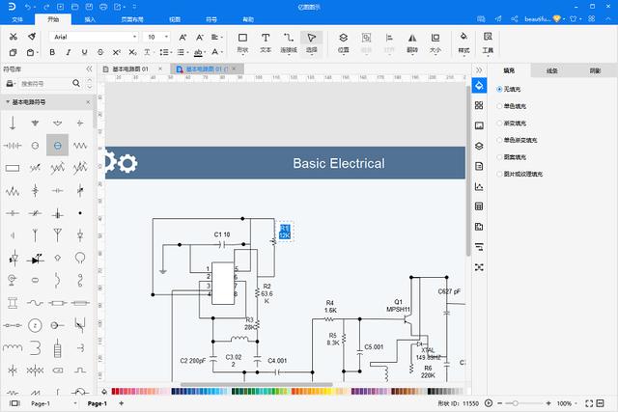Toggle Underline text formatting

point(84,52)
